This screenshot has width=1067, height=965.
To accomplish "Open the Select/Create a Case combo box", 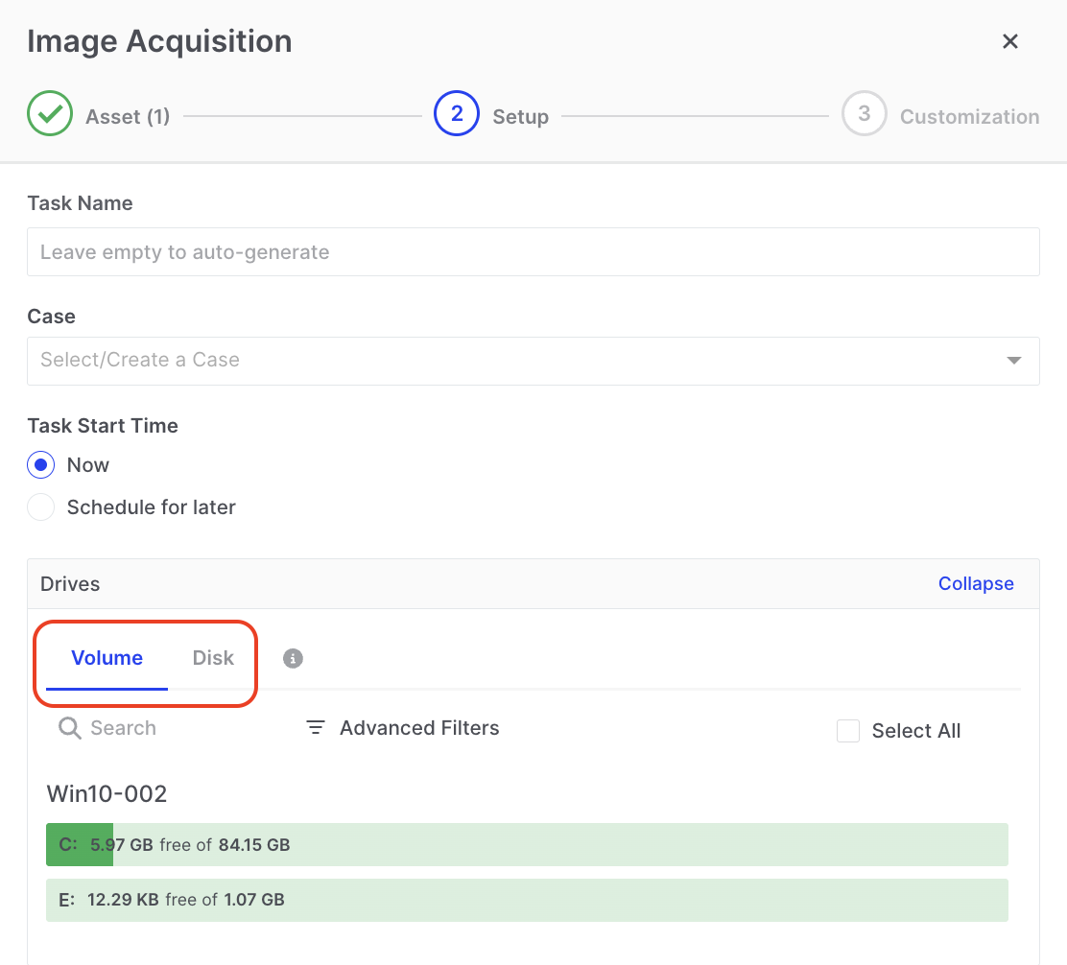I will point(518,361).
